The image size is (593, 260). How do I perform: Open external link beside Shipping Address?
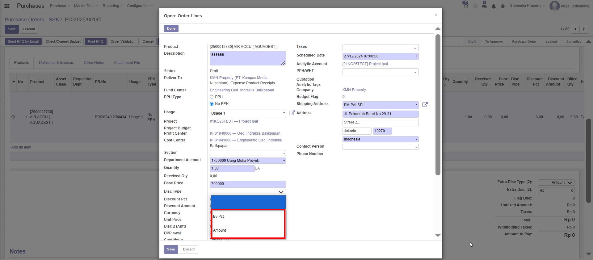[x=425, y=104]
